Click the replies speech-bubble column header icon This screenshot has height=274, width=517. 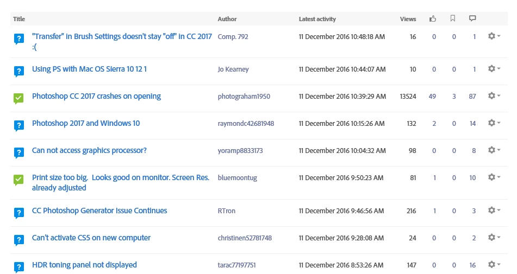click(472, 18)
